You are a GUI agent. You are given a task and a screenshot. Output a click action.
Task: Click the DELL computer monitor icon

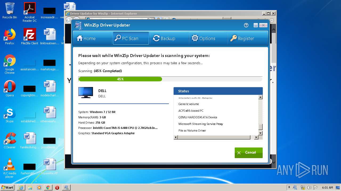click(86, 93)
